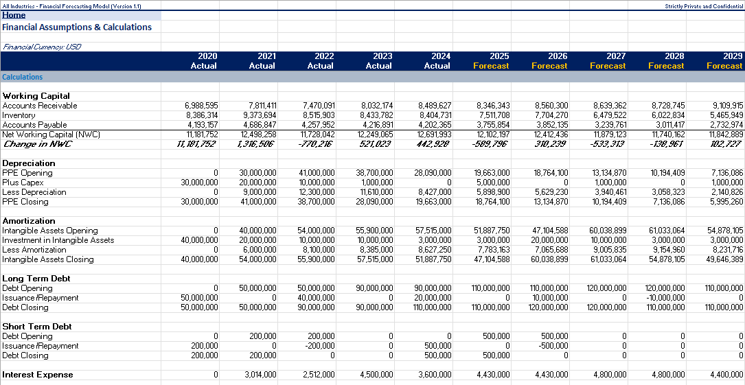Select Short Term Debt Closing 2025 value 500,000
Viewport: 745px width, 385px height.
coord(496,355)
